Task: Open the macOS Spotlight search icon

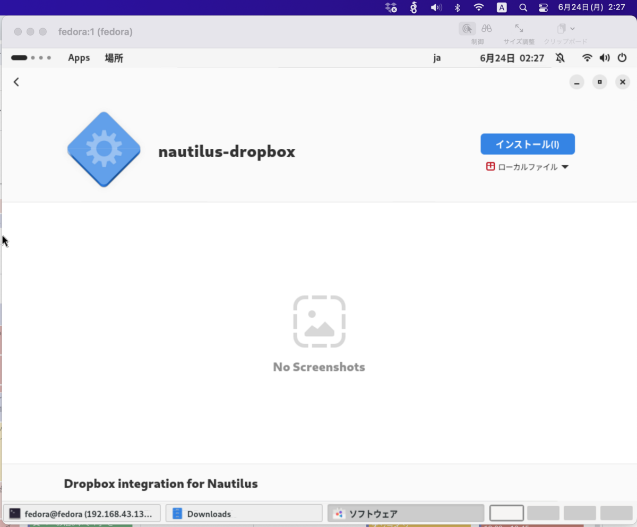Action: (x=523, y=7)
